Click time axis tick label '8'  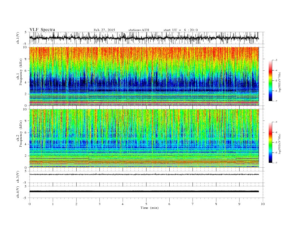click(x=216, y=204)
